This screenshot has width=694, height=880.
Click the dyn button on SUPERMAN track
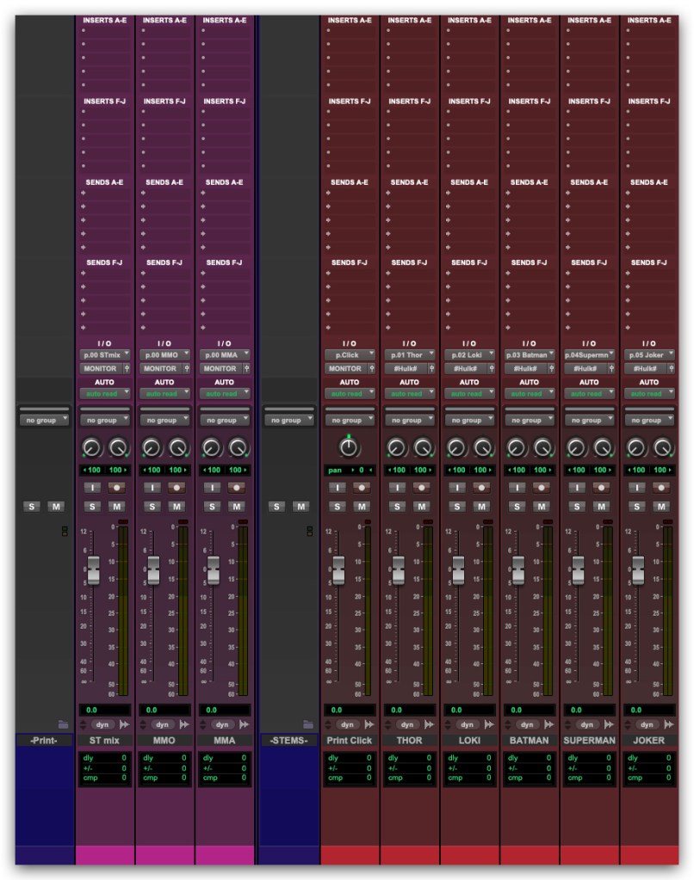pos(583,724)
